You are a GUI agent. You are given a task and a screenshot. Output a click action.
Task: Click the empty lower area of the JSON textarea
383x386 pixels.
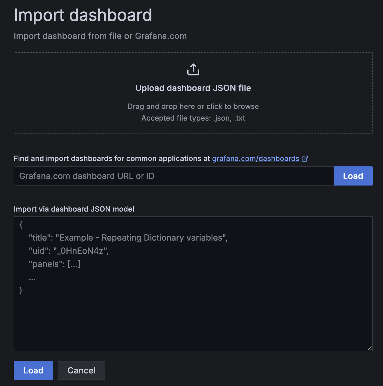[193, 323]
